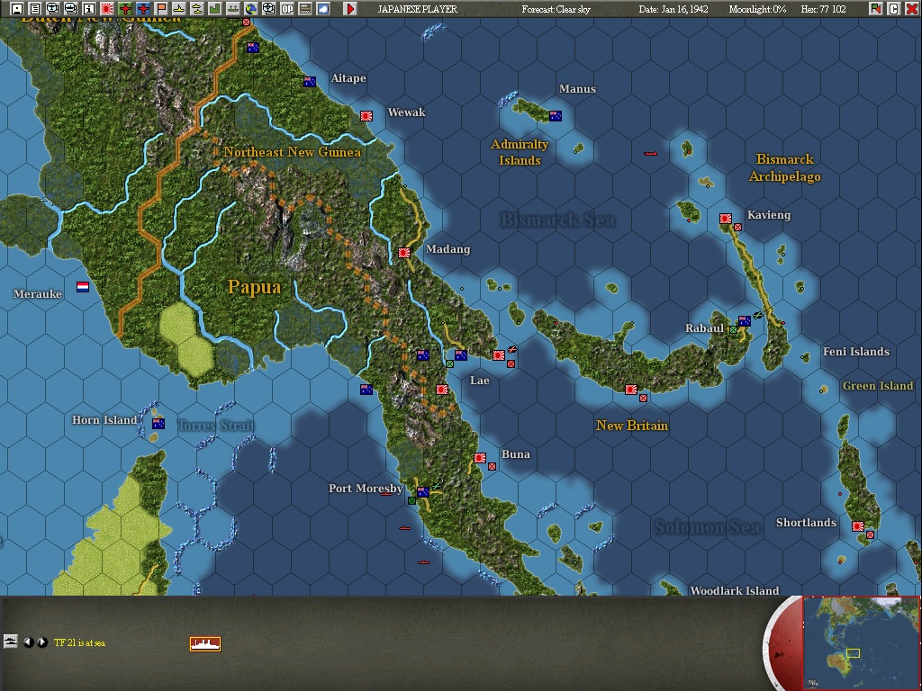Select the red ship marker in Bismarck Sea
The height and width of the screenshot is (691, 922).
click(x=650, y=153)
